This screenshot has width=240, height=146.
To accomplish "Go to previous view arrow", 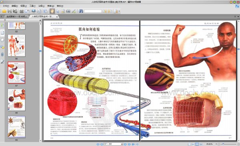I will pyautogui.click(x=133, y=144).
